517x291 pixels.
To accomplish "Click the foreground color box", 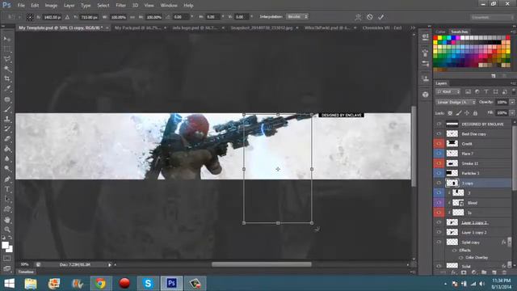I will click(x=5, y=245).
